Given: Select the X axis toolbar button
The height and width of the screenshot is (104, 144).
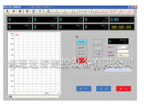Looking at the screenshot, I should [89, 12].
